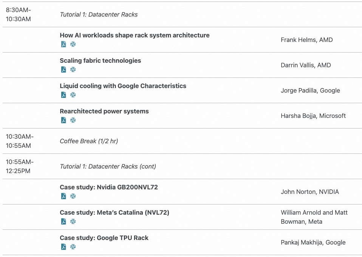Open Liquid cooling with Google PDF

click(x=63, y=95)
